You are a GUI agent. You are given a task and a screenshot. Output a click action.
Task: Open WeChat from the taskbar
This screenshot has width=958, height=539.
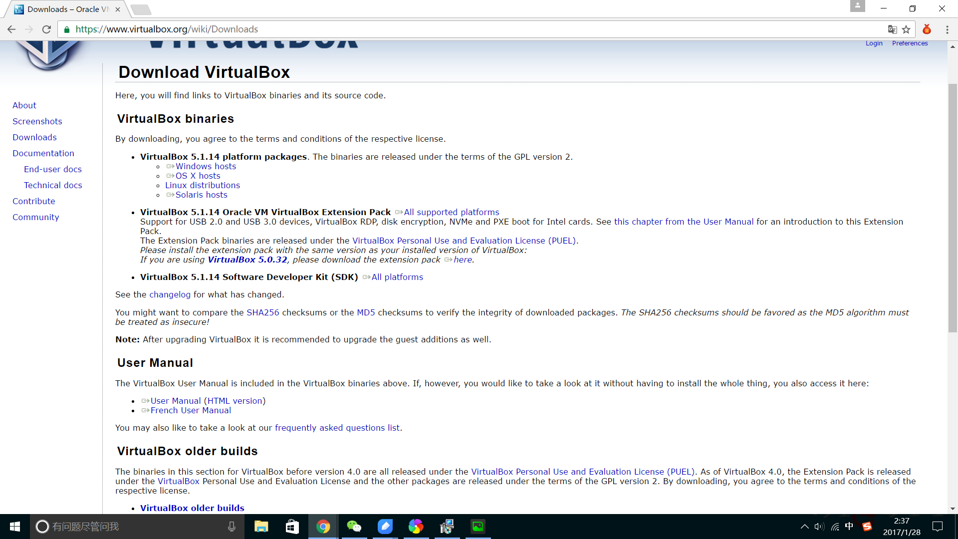point(354,527)
